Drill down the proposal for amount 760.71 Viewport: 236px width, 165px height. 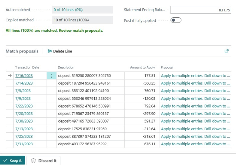coord(195,91)
